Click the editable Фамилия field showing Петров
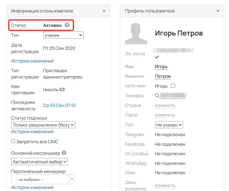 163,76
